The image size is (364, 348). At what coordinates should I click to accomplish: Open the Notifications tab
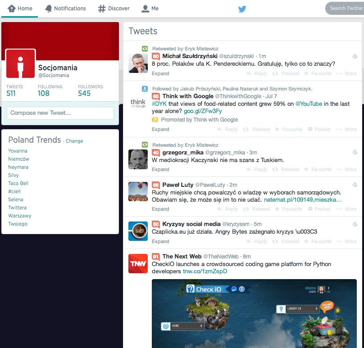[65, 9]
